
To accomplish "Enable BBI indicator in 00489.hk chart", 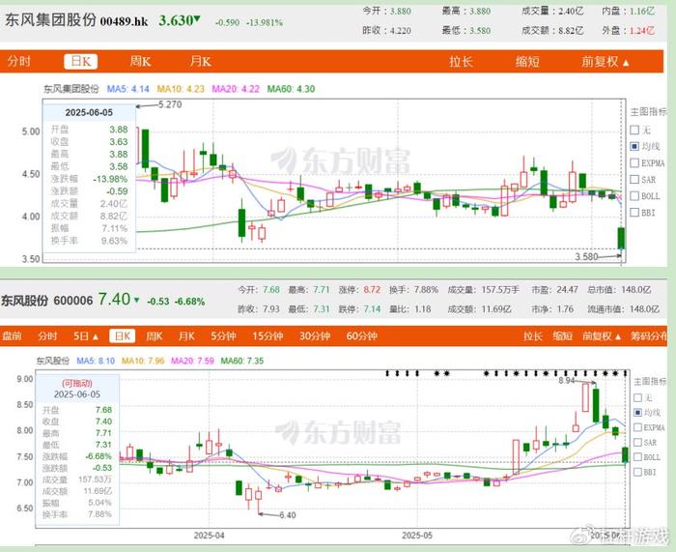I will (x=634, y=213).
